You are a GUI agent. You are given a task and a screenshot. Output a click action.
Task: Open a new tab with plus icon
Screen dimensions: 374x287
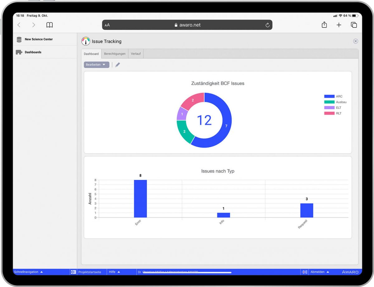tap(339, 25)
